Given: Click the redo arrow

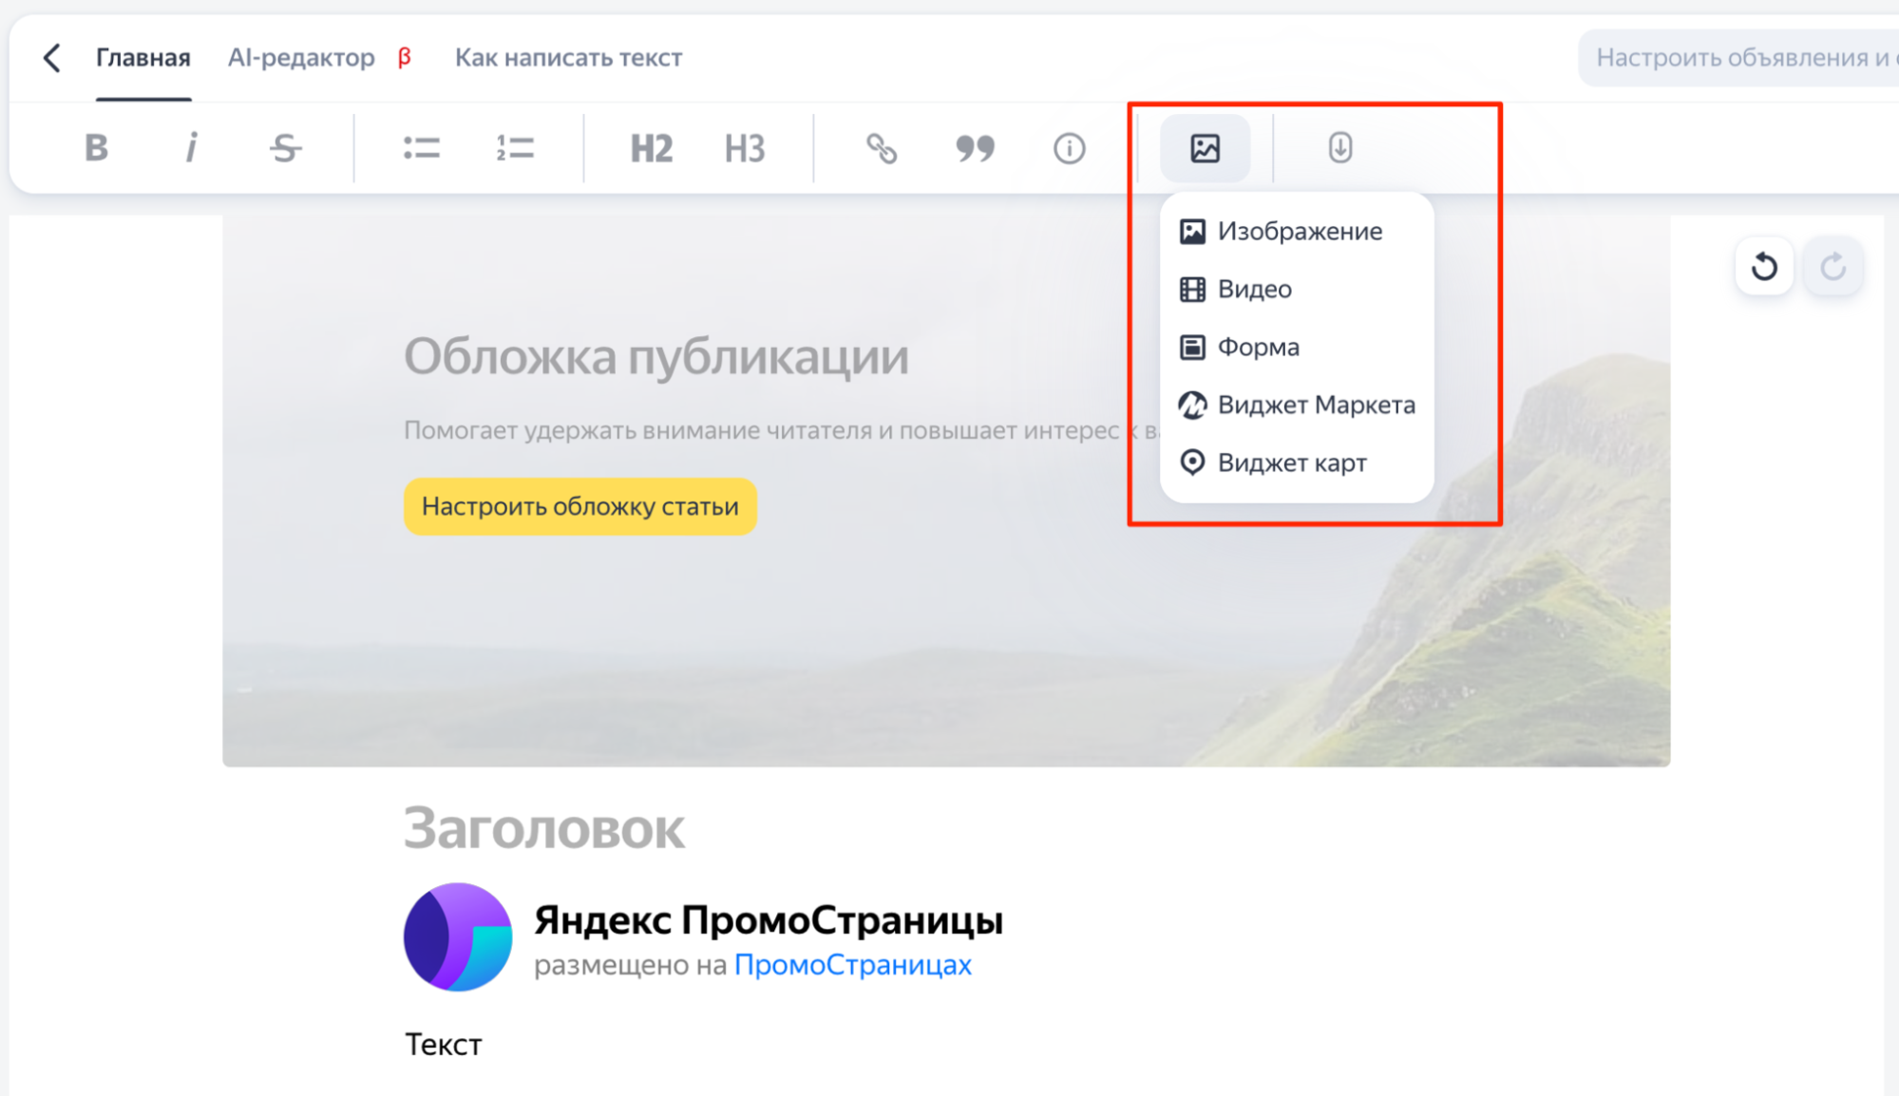Looking at the screenshot, I should pos(1833,267).
